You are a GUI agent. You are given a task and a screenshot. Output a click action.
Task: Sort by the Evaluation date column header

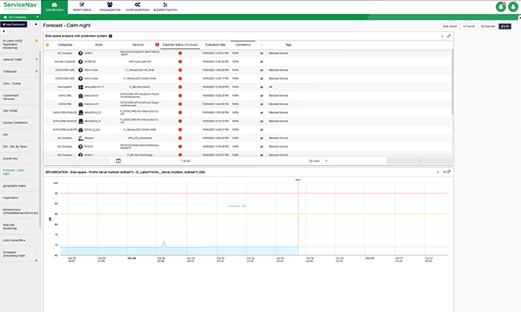click(215, 45)
